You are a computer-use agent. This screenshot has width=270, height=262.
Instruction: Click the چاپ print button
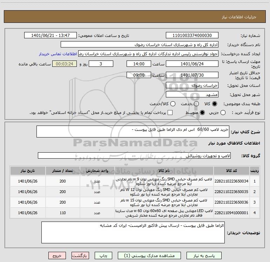103,256
